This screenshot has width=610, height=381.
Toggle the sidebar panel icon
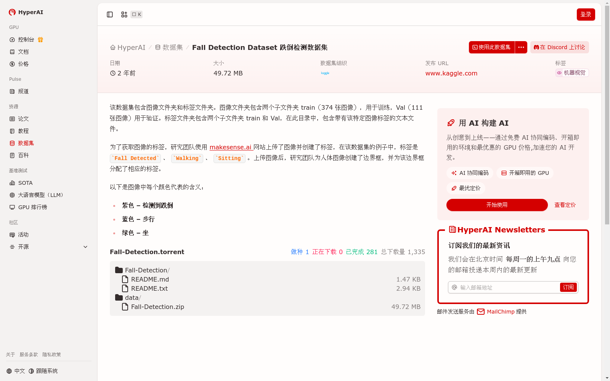[x=110, y=14]
